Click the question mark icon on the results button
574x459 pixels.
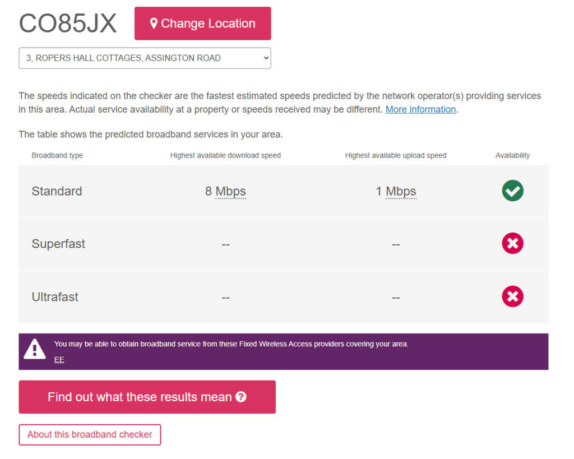[x=241, y=397]
